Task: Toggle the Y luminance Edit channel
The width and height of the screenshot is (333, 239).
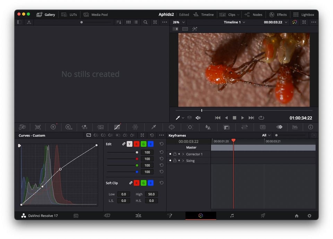Action: 129,144
